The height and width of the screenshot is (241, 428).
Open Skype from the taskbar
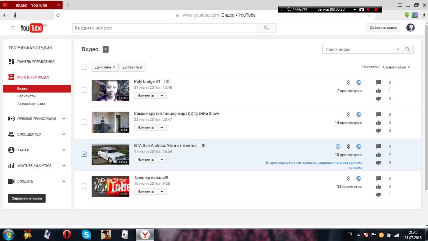(87, 235)
